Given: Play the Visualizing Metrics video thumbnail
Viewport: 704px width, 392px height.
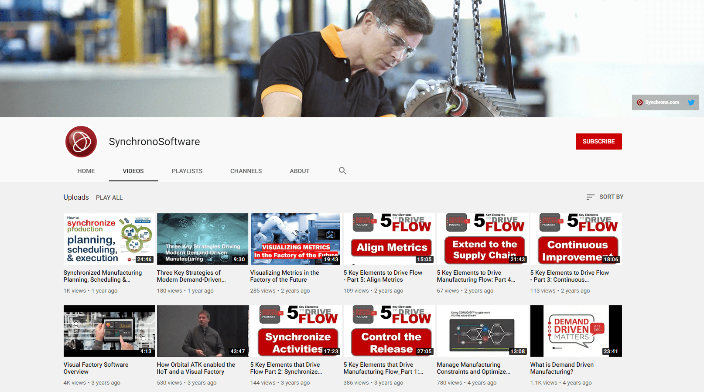Looking at the screenshot, I should pos(295,239).
